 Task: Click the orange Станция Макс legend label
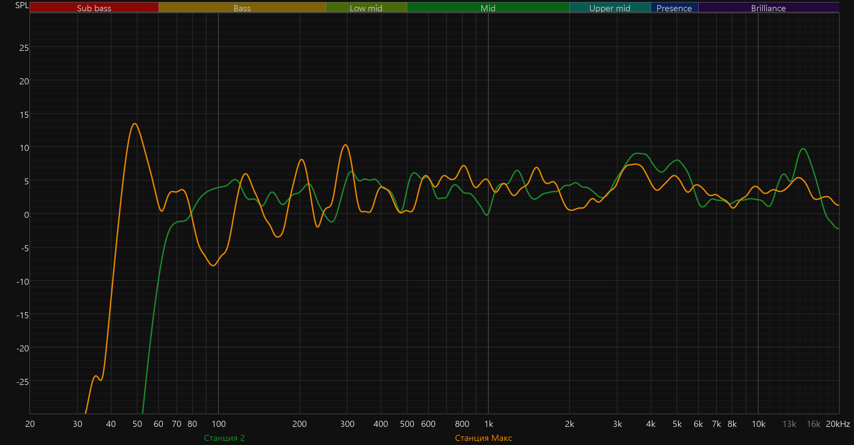[483, 438]
